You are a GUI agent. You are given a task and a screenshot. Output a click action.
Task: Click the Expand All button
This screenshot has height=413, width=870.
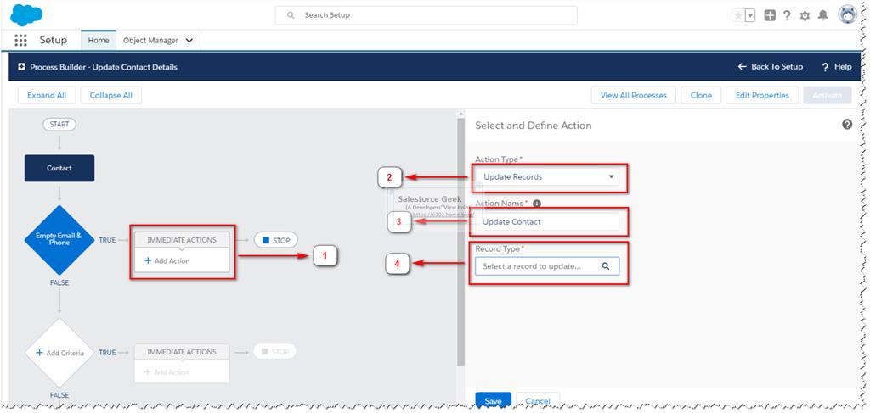click(47, 95)
